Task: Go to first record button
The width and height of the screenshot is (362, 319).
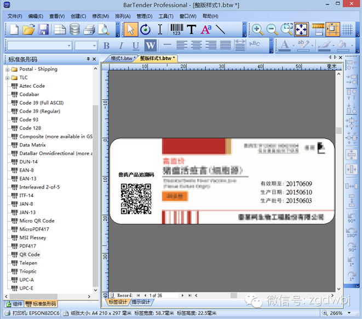Action: tap(138, 295)
